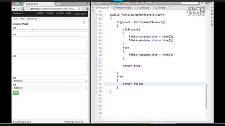This screenshot has height=126, width=225.
Task: Click line number 117 in gutter
Action: point(99,117)
